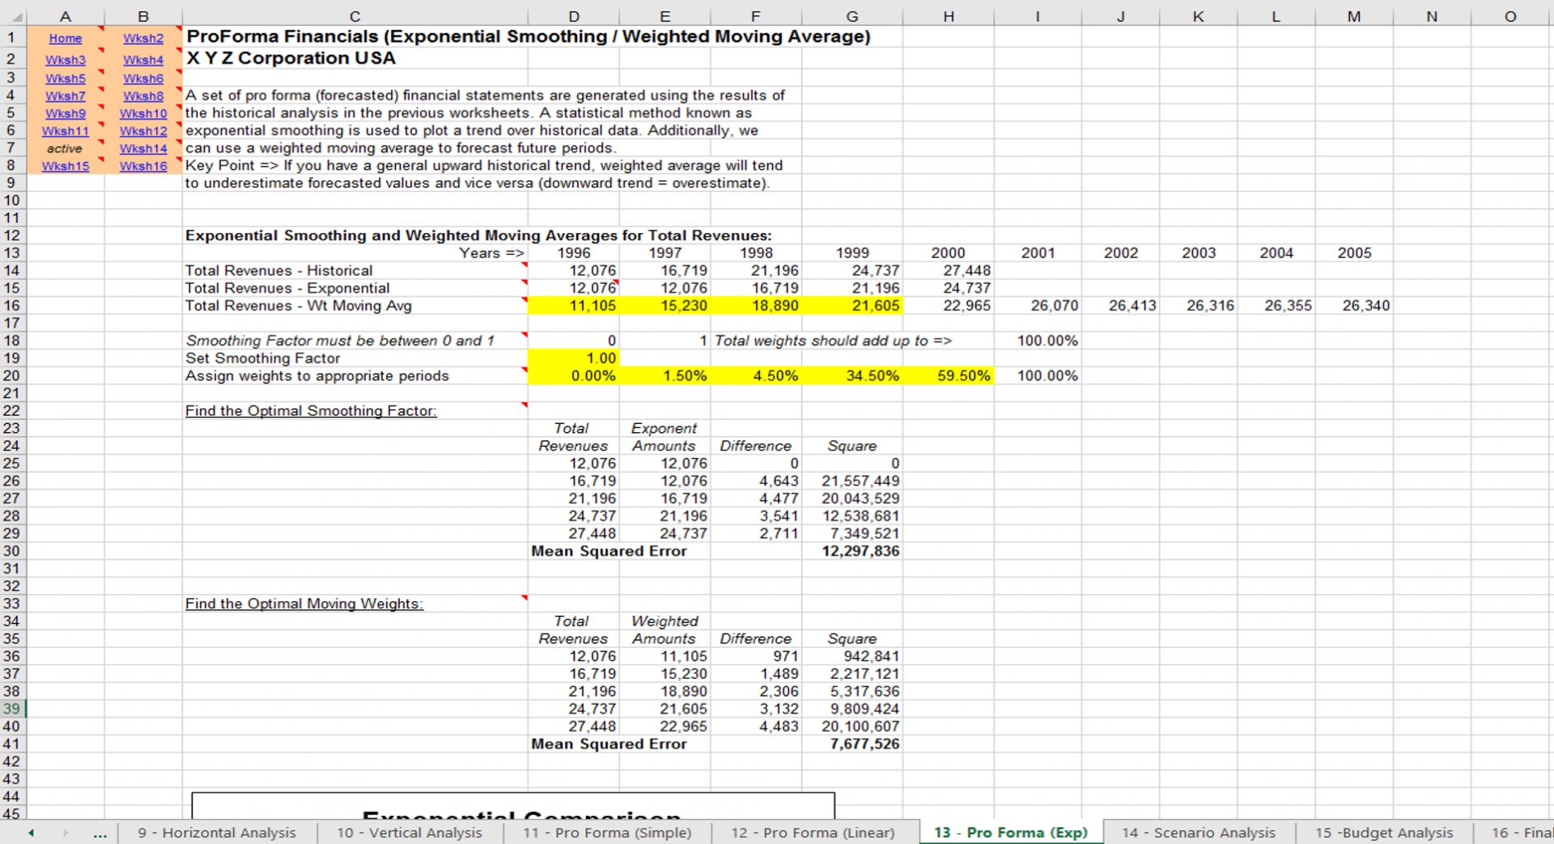Click the yellow 11,105 moving average cell

point(574,306)
